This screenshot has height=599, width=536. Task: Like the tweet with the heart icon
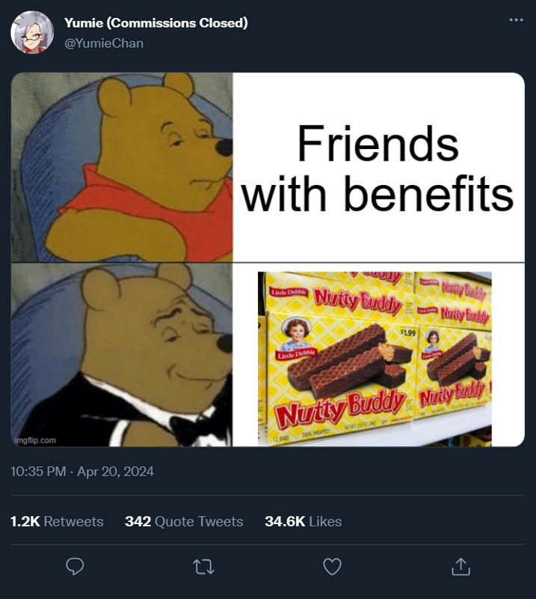(x=332, y=567)
